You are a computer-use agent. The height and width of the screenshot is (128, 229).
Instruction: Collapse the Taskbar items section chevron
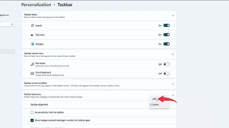(x=173, y=16)
